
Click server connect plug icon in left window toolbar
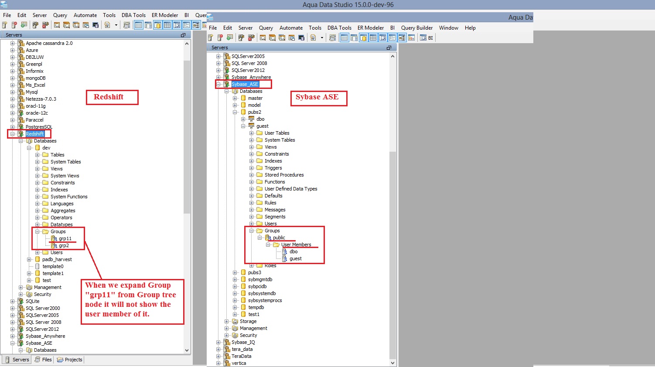coord(35,25)
